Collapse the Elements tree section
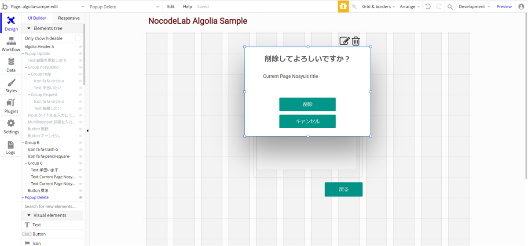 tap(29, 28)
